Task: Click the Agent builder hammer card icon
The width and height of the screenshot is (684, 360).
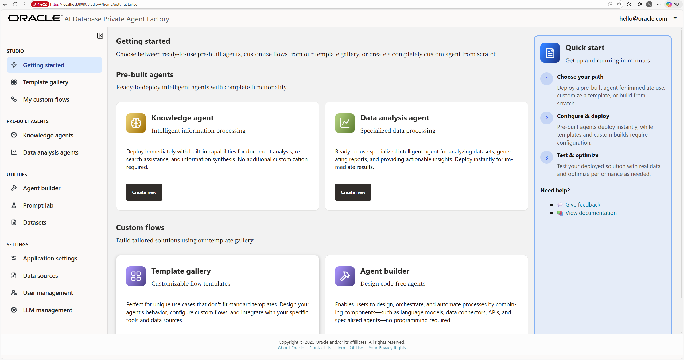Action: coord(345,276)
